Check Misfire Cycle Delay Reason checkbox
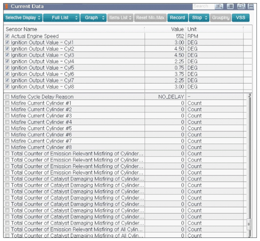This screenshot has width=260, height=241. pyautogui.click(x=7, y=97)
